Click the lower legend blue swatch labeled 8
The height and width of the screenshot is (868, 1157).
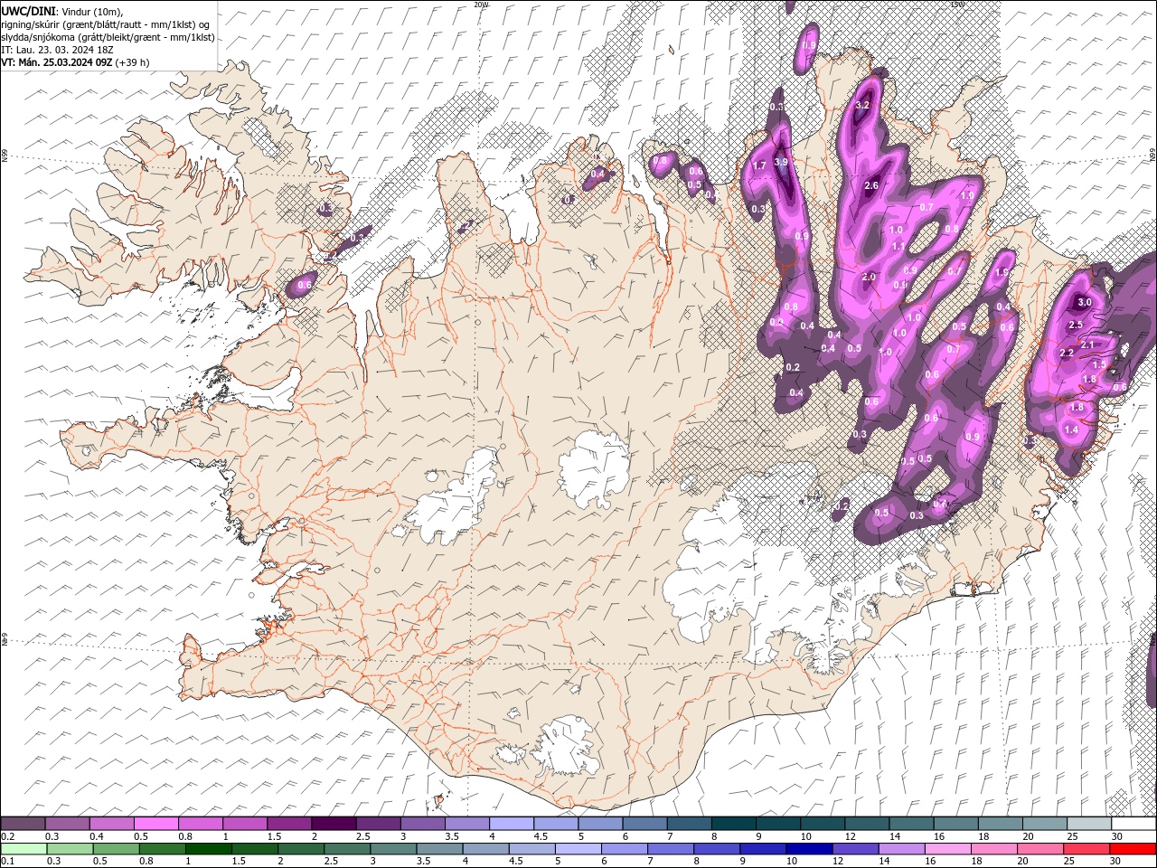pos(716,849)
